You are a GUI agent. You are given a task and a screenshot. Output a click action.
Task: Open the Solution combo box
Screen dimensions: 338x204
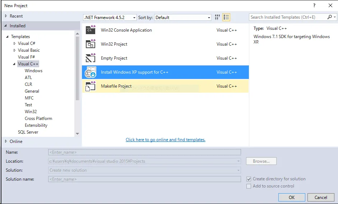(144, 170)
